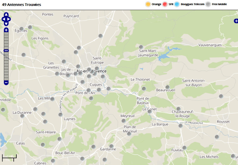The width and height of the screenshot is (238, 165).
Task: Click the Free Mobile legend label
Action: pos(219,4)
